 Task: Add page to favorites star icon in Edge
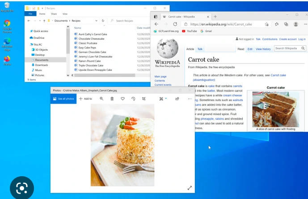(266, 24)
